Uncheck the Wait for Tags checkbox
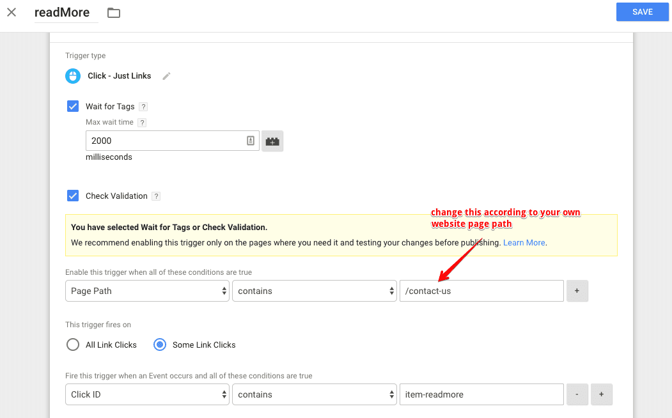 (x=73, y=107)
